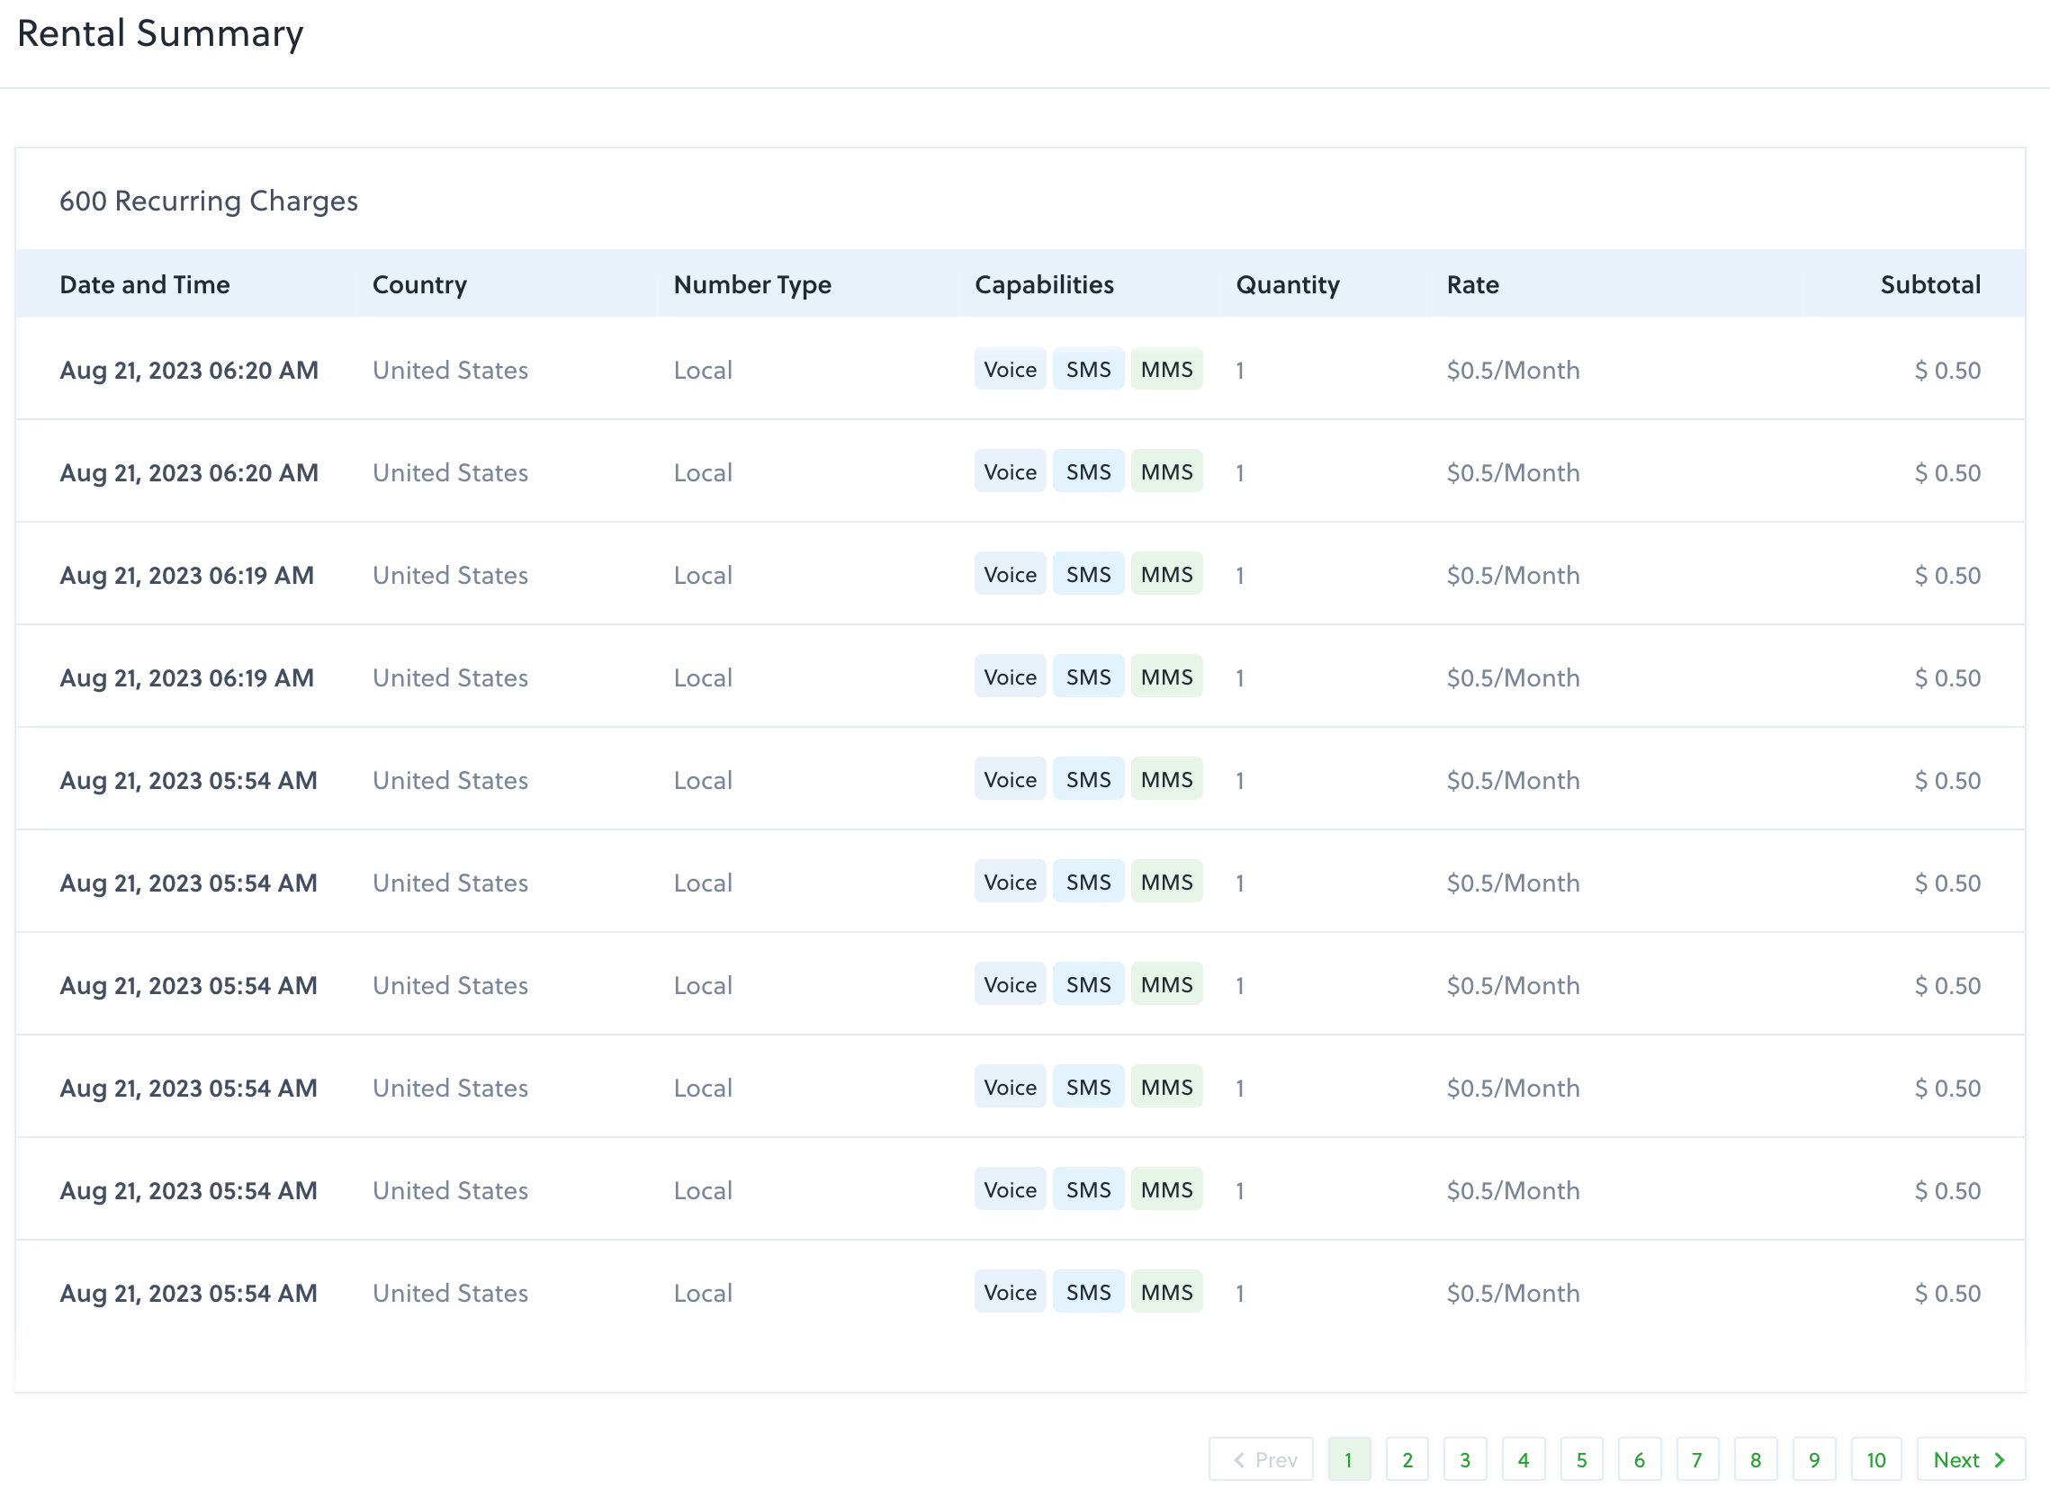The image size is (2050, 1497).
Task: Click the Next chevron arrow icon
Action: pos(2001,1459)
